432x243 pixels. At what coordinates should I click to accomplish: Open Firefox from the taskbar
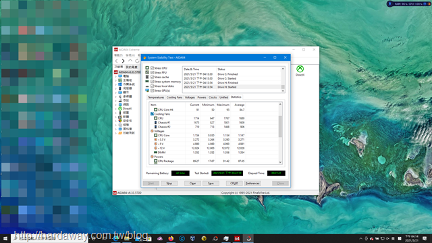coord(171,238)
